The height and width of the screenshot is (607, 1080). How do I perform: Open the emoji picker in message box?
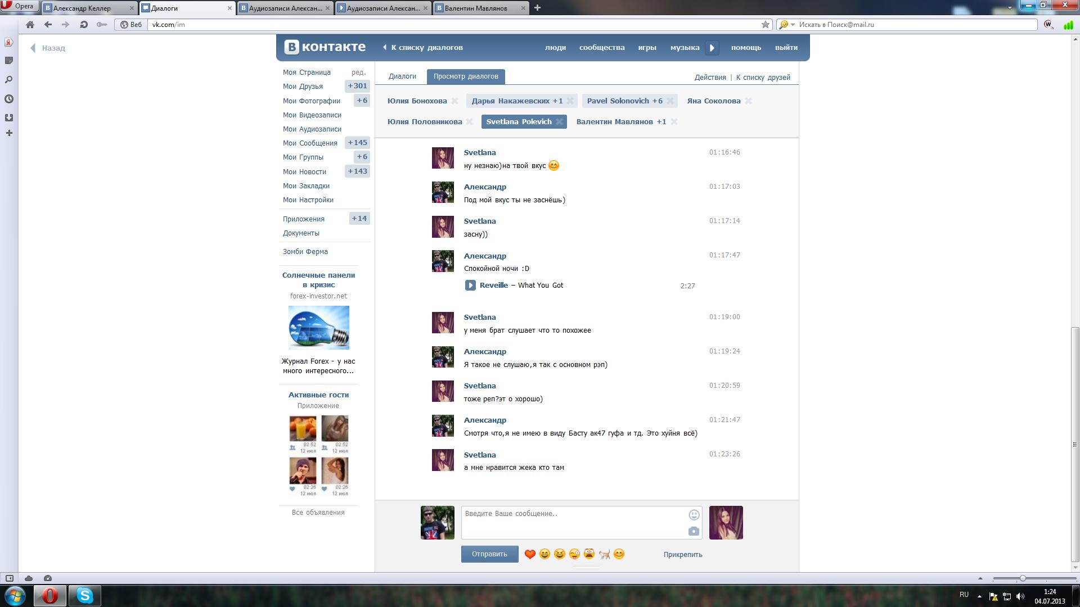click(694, 515)
